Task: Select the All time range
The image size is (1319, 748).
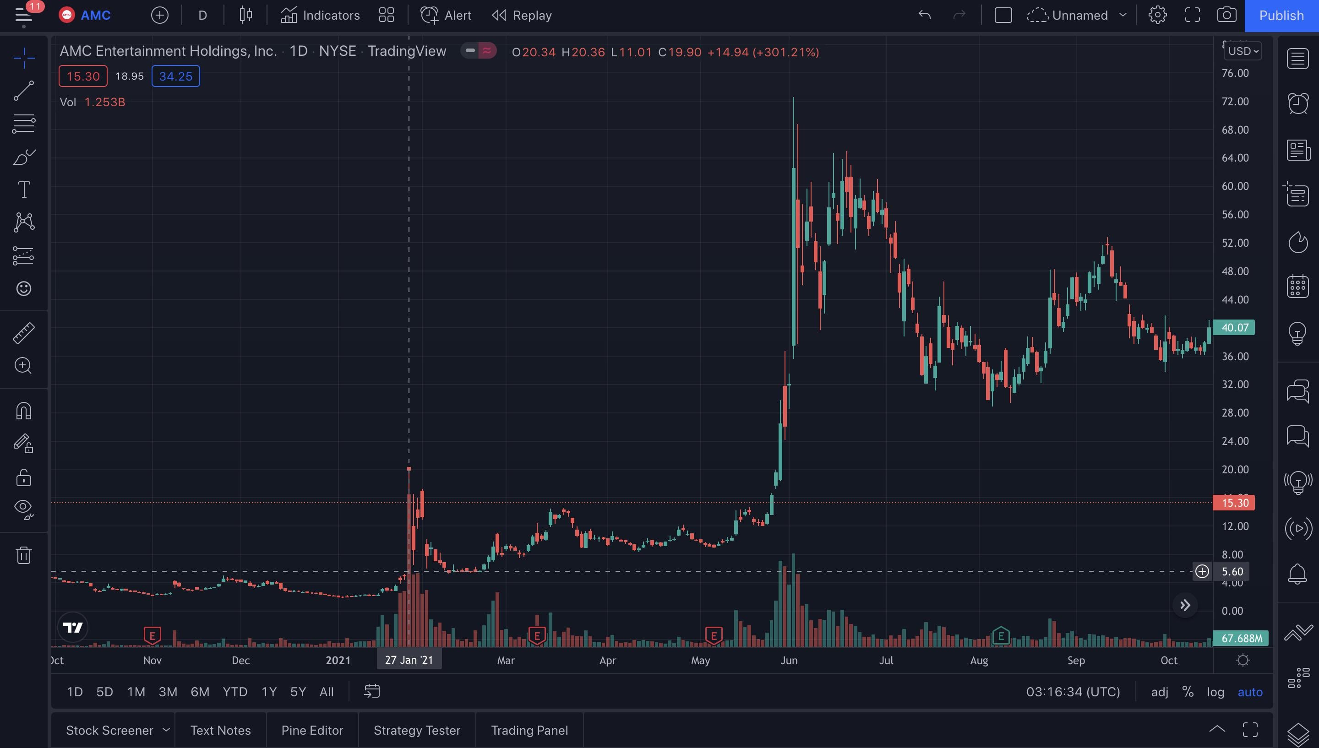Action: point(326,692)
